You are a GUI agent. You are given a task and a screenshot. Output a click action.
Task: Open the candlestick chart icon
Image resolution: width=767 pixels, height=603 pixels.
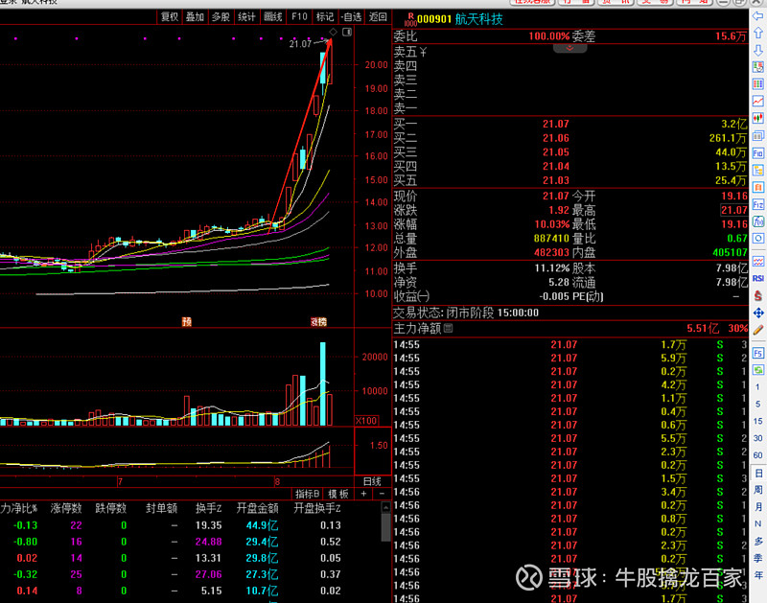757,118
